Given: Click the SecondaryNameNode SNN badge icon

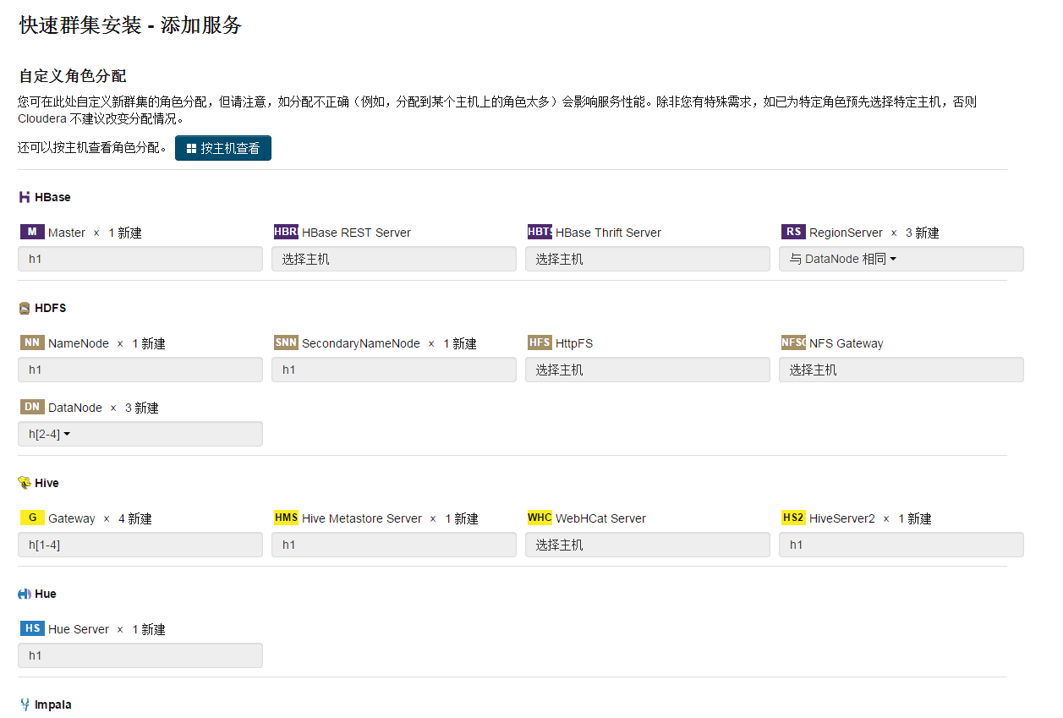Looking at the screenshot, I should (x=286, y=343).
